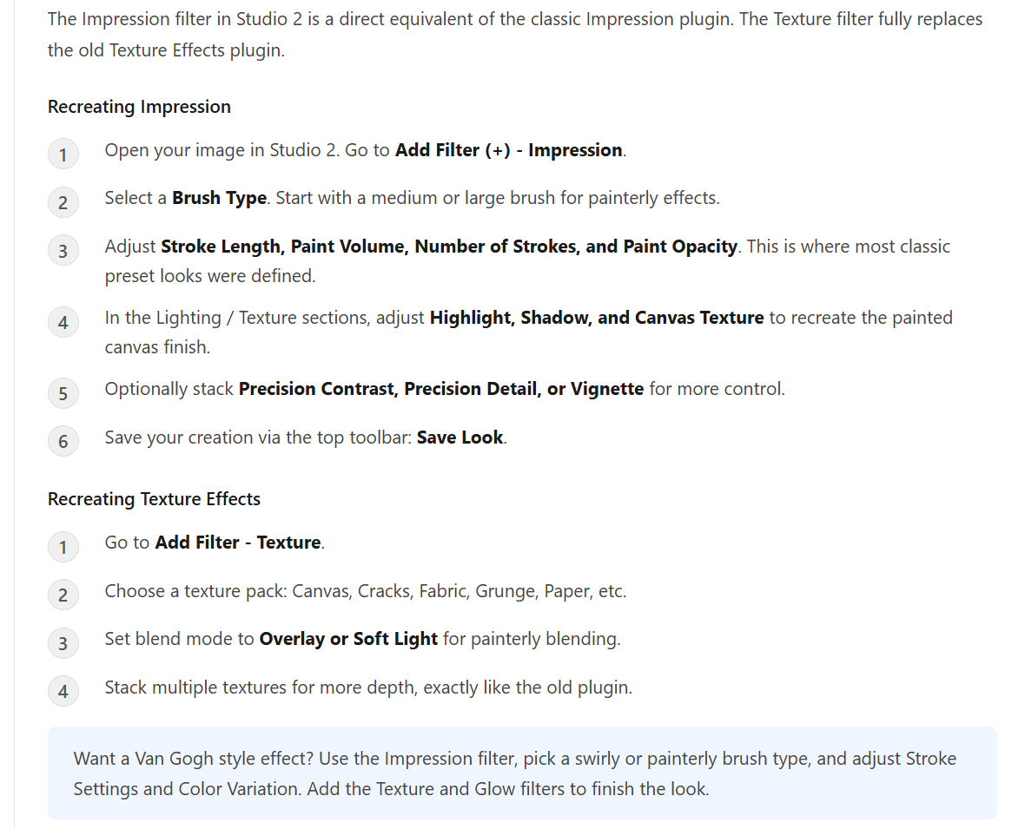Image resolution: width=1025 pixels, height=829 pixels.
Task: Click the intro paragraph about Impression filter
Action: 515,35
